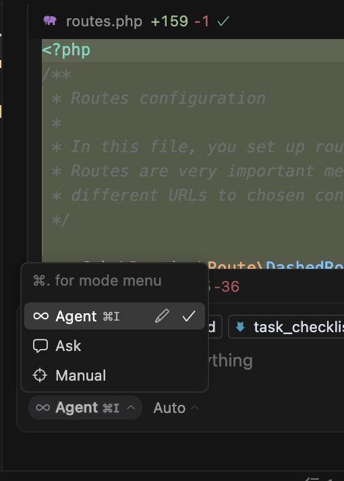
Task: Click the +159 additions count
Action: pyautogui.click(x=169, y=22)
